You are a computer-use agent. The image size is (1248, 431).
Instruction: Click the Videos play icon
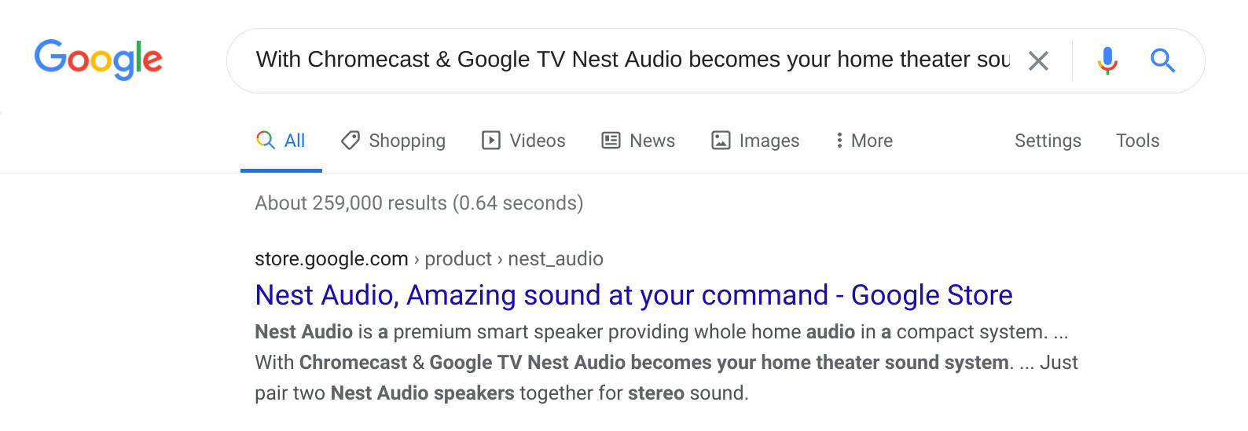point(491,141)
